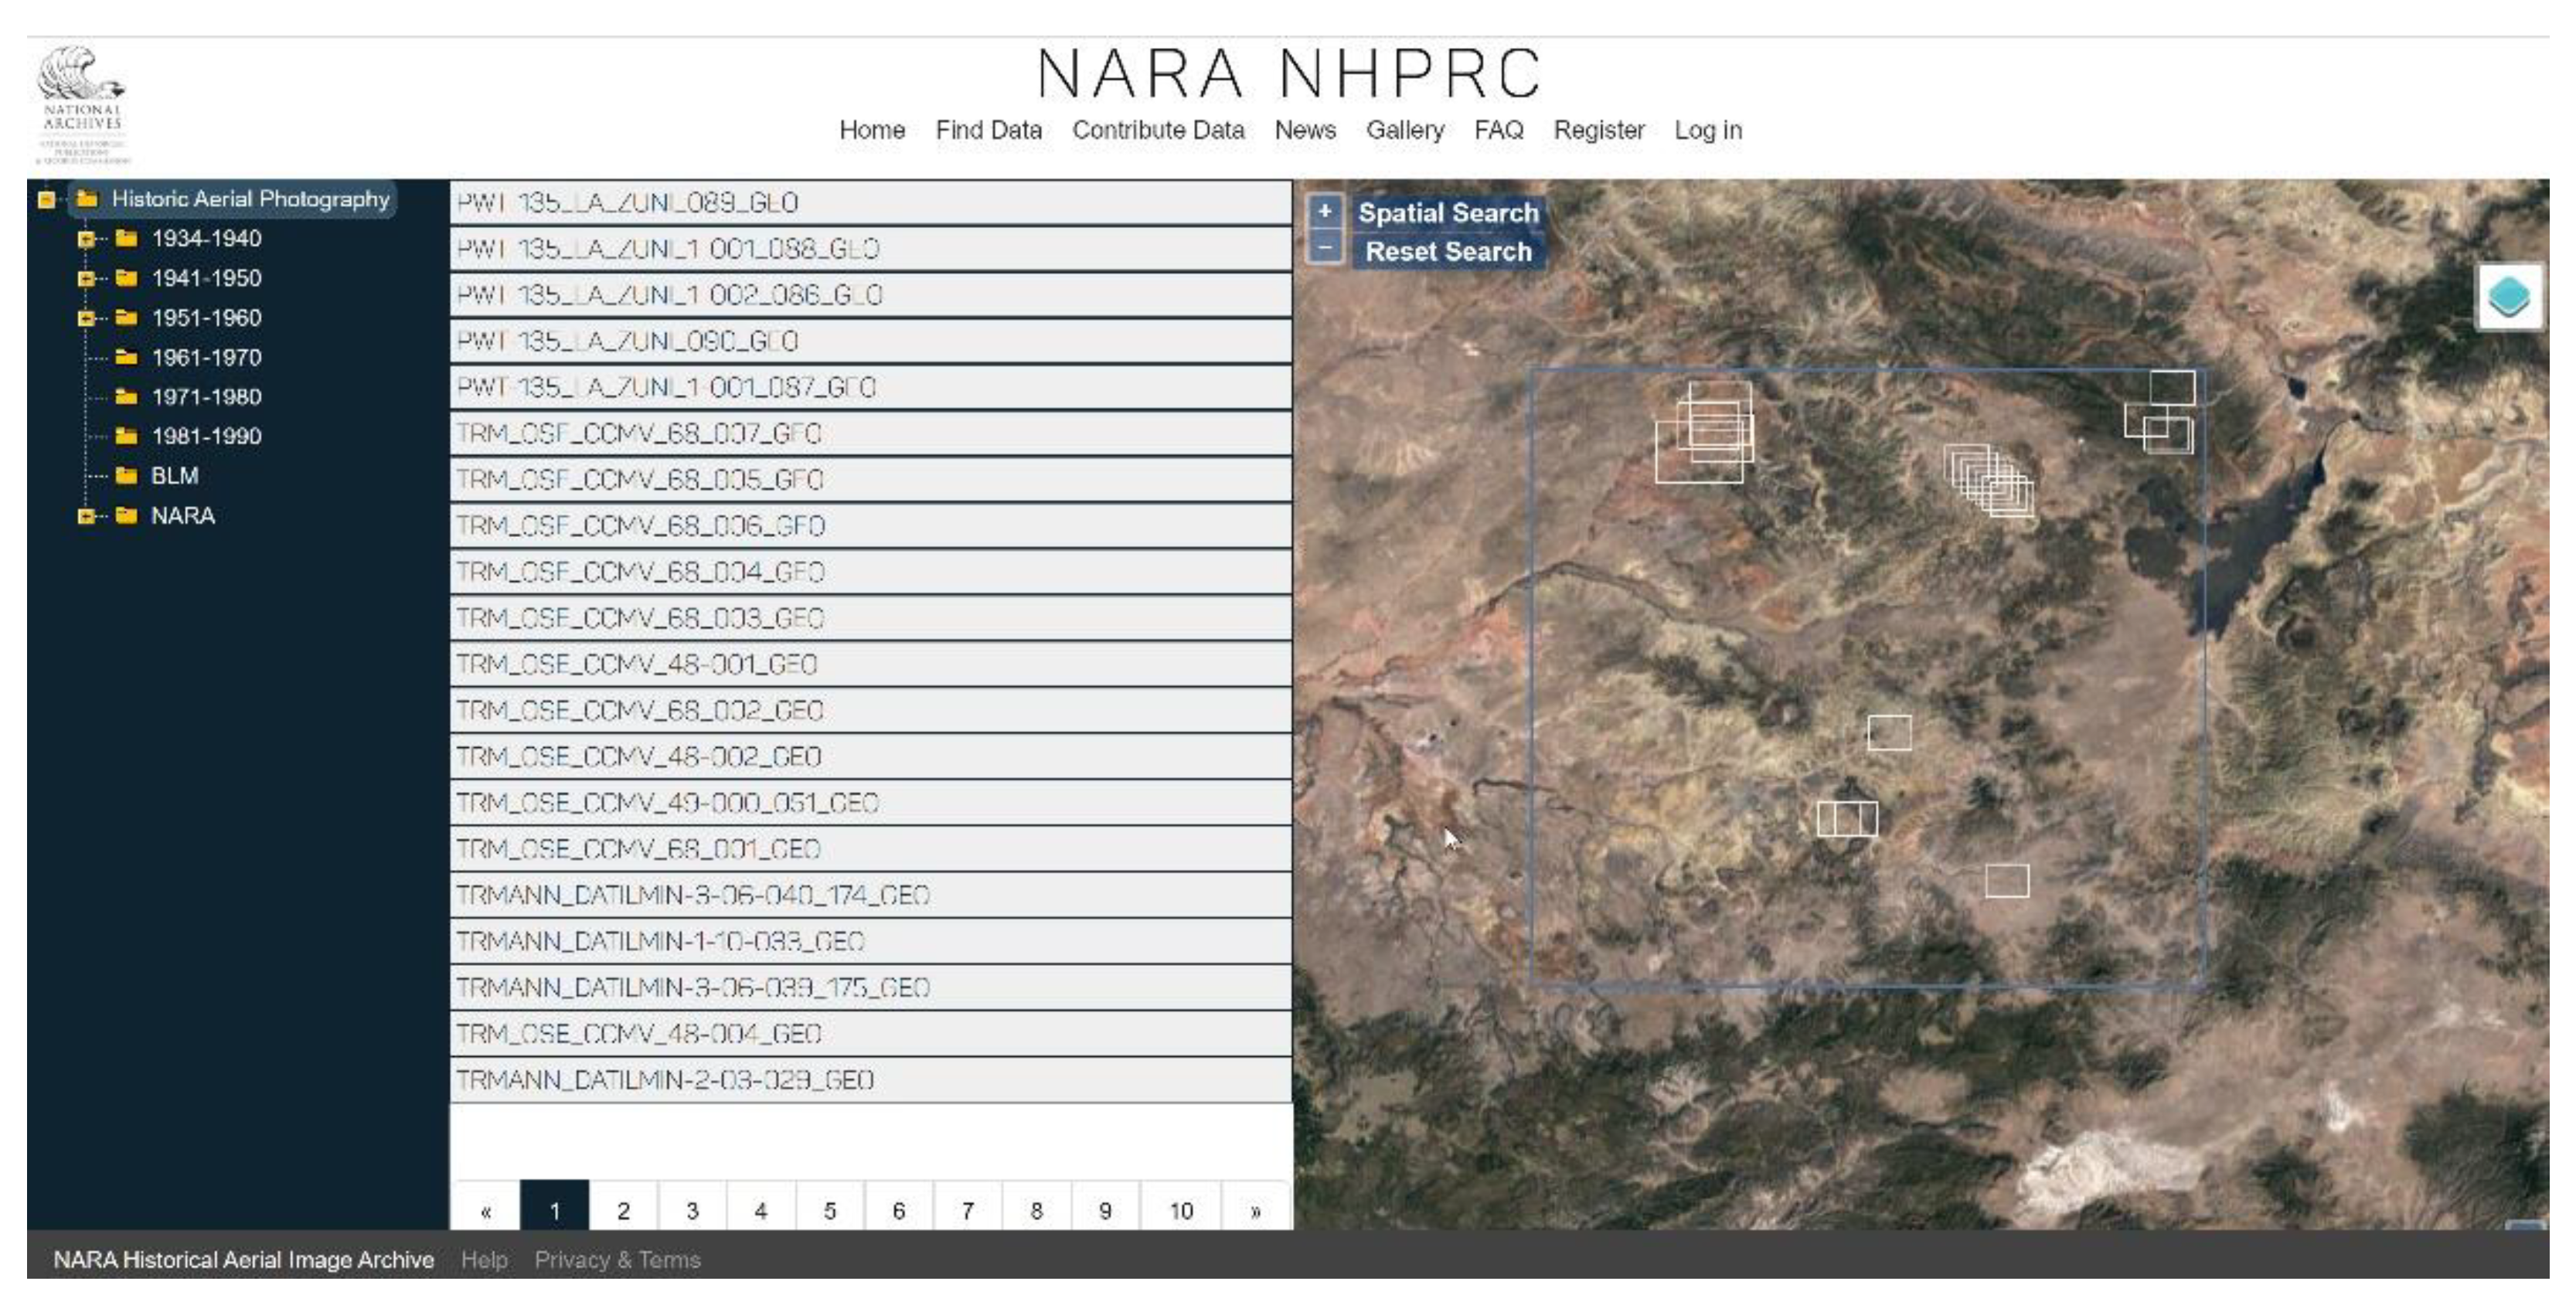
Task: Expand the 1951-1960 folder
Action: 86,318
